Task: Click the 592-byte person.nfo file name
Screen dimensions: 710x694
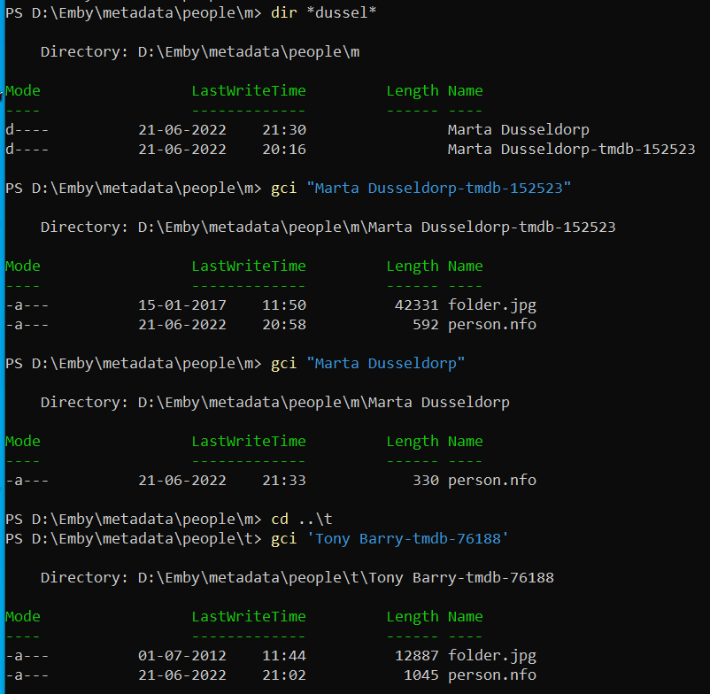Action: tap(491, 324)
